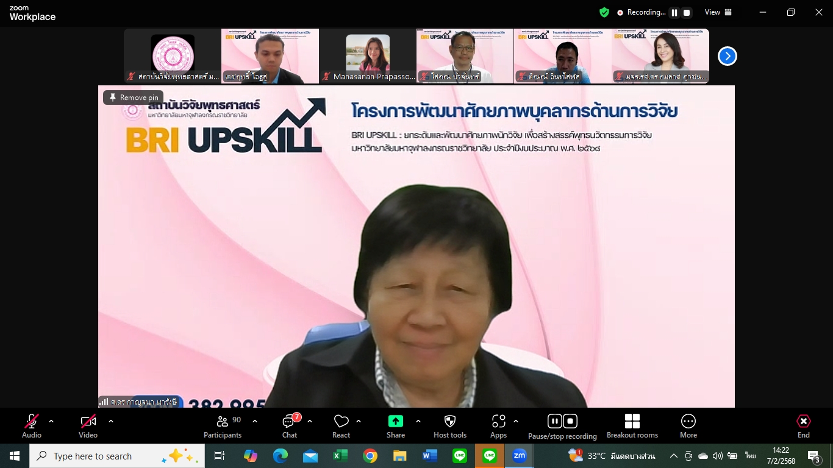Expand audio options arrow next to Audio

[x=51, y=421]
